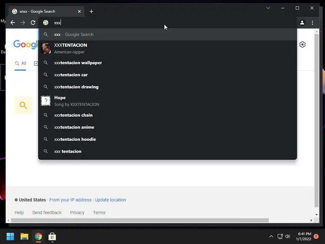
Task: Click the 'Update location' link
Action: coord(110,200)
